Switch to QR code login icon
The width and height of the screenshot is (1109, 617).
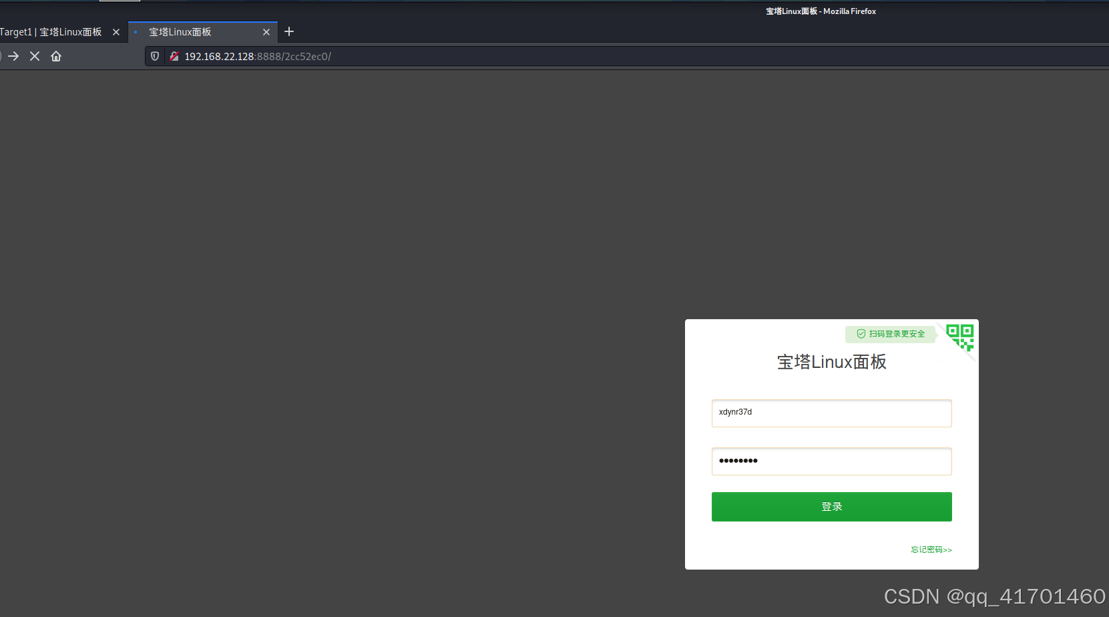960,338
